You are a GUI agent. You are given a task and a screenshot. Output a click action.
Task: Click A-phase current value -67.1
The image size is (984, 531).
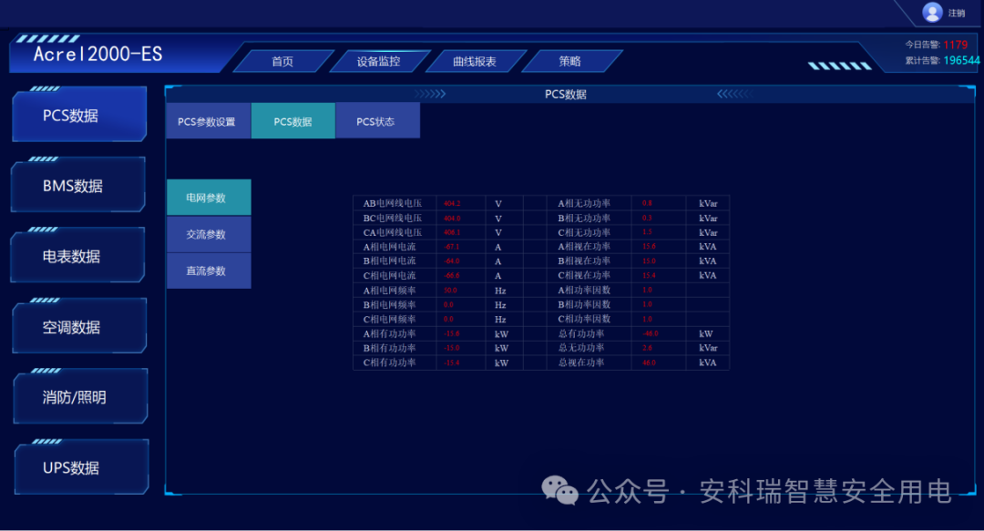(x=452, y=248)
